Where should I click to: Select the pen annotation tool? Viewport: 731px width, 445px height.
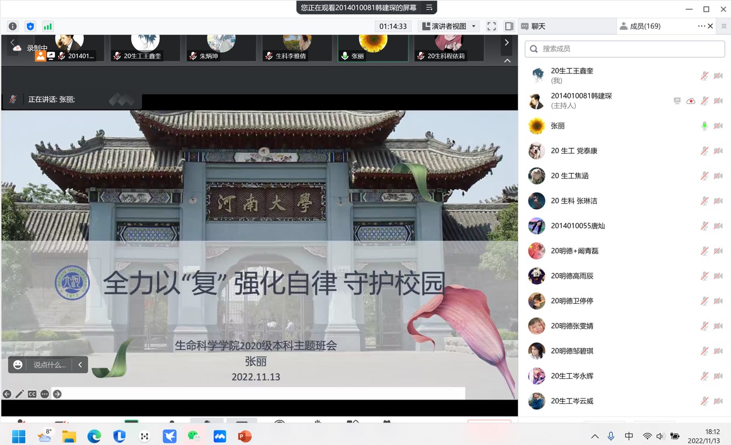[20, 394]
